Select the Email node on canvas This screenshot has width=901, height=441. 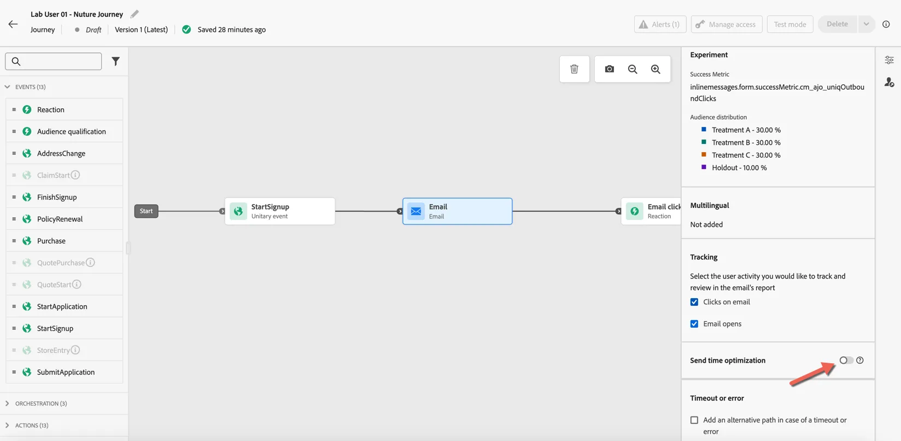[x=458, y=211]
